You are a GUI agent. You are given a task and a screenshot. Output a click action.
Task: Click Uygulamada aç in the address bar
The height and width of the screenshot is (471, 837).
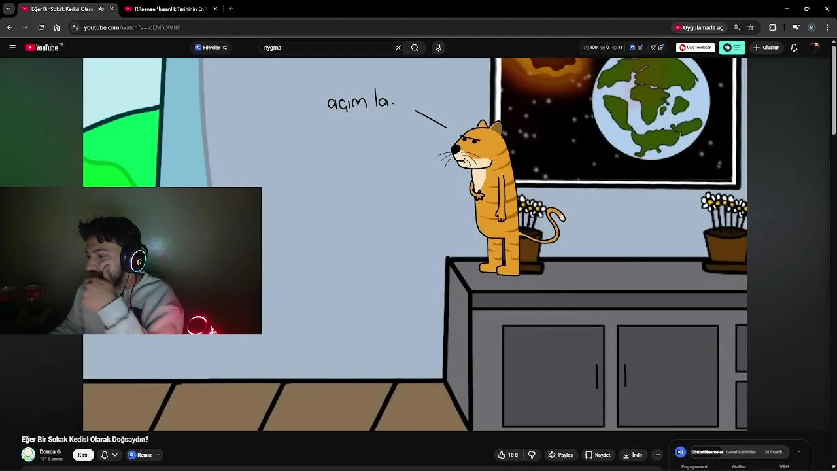[x=698, y=27]
